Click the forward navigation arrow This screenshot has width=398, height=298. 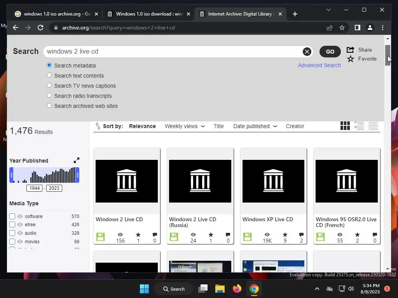click(28, 28)
